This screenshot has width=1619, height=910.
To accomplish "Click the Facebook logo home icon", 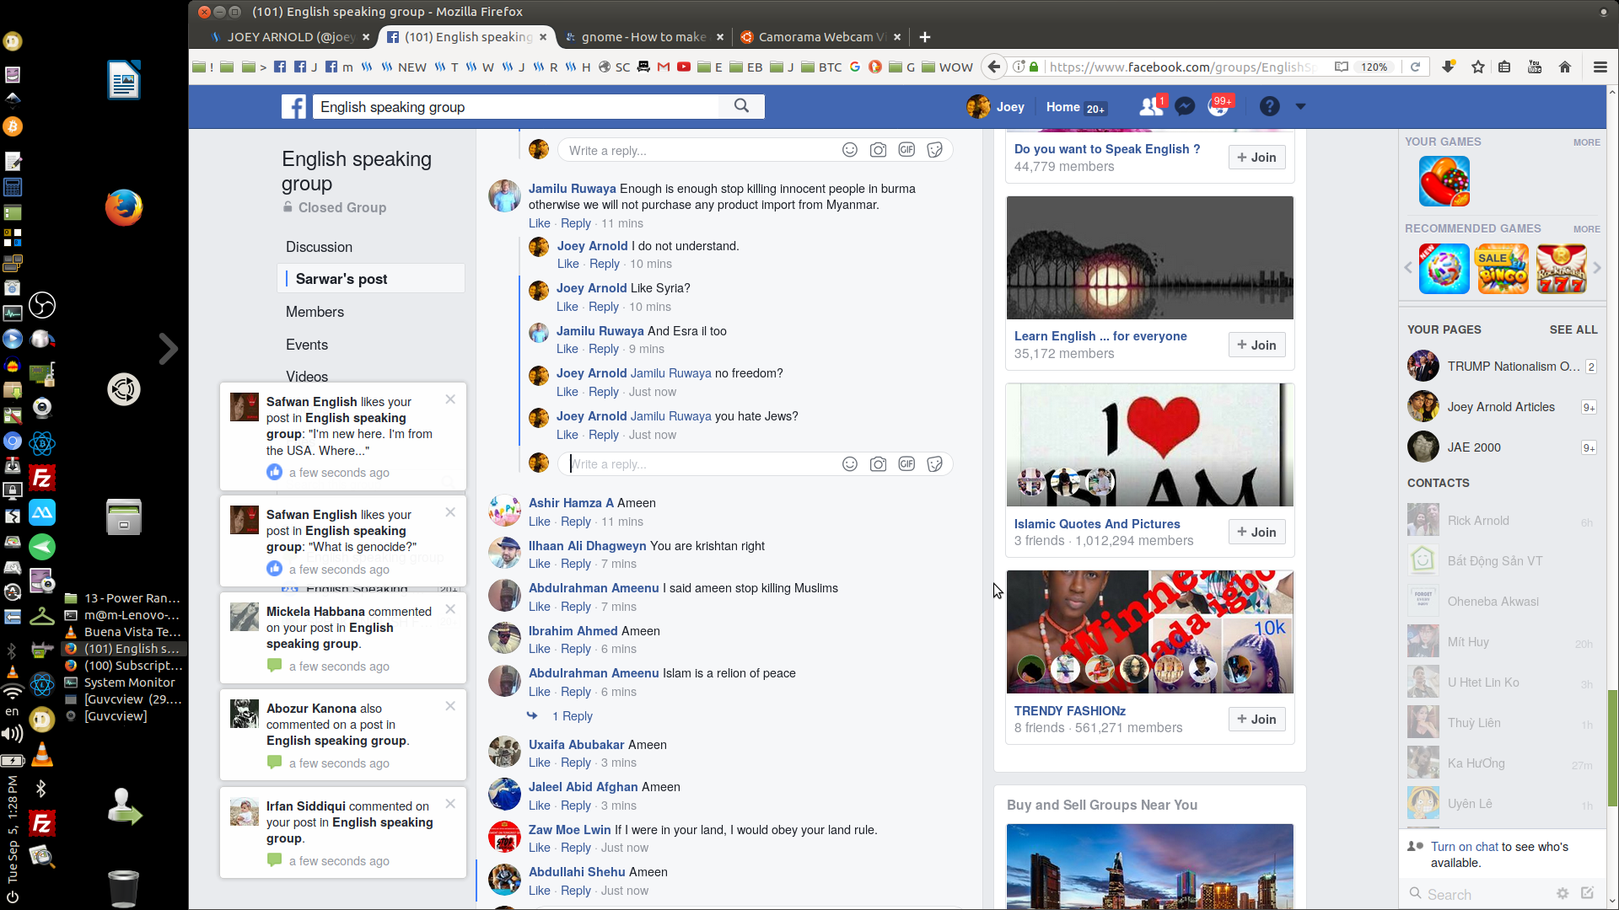I will point(293,107).
